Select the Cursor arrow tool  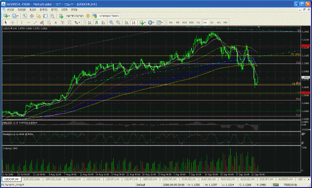6,22
